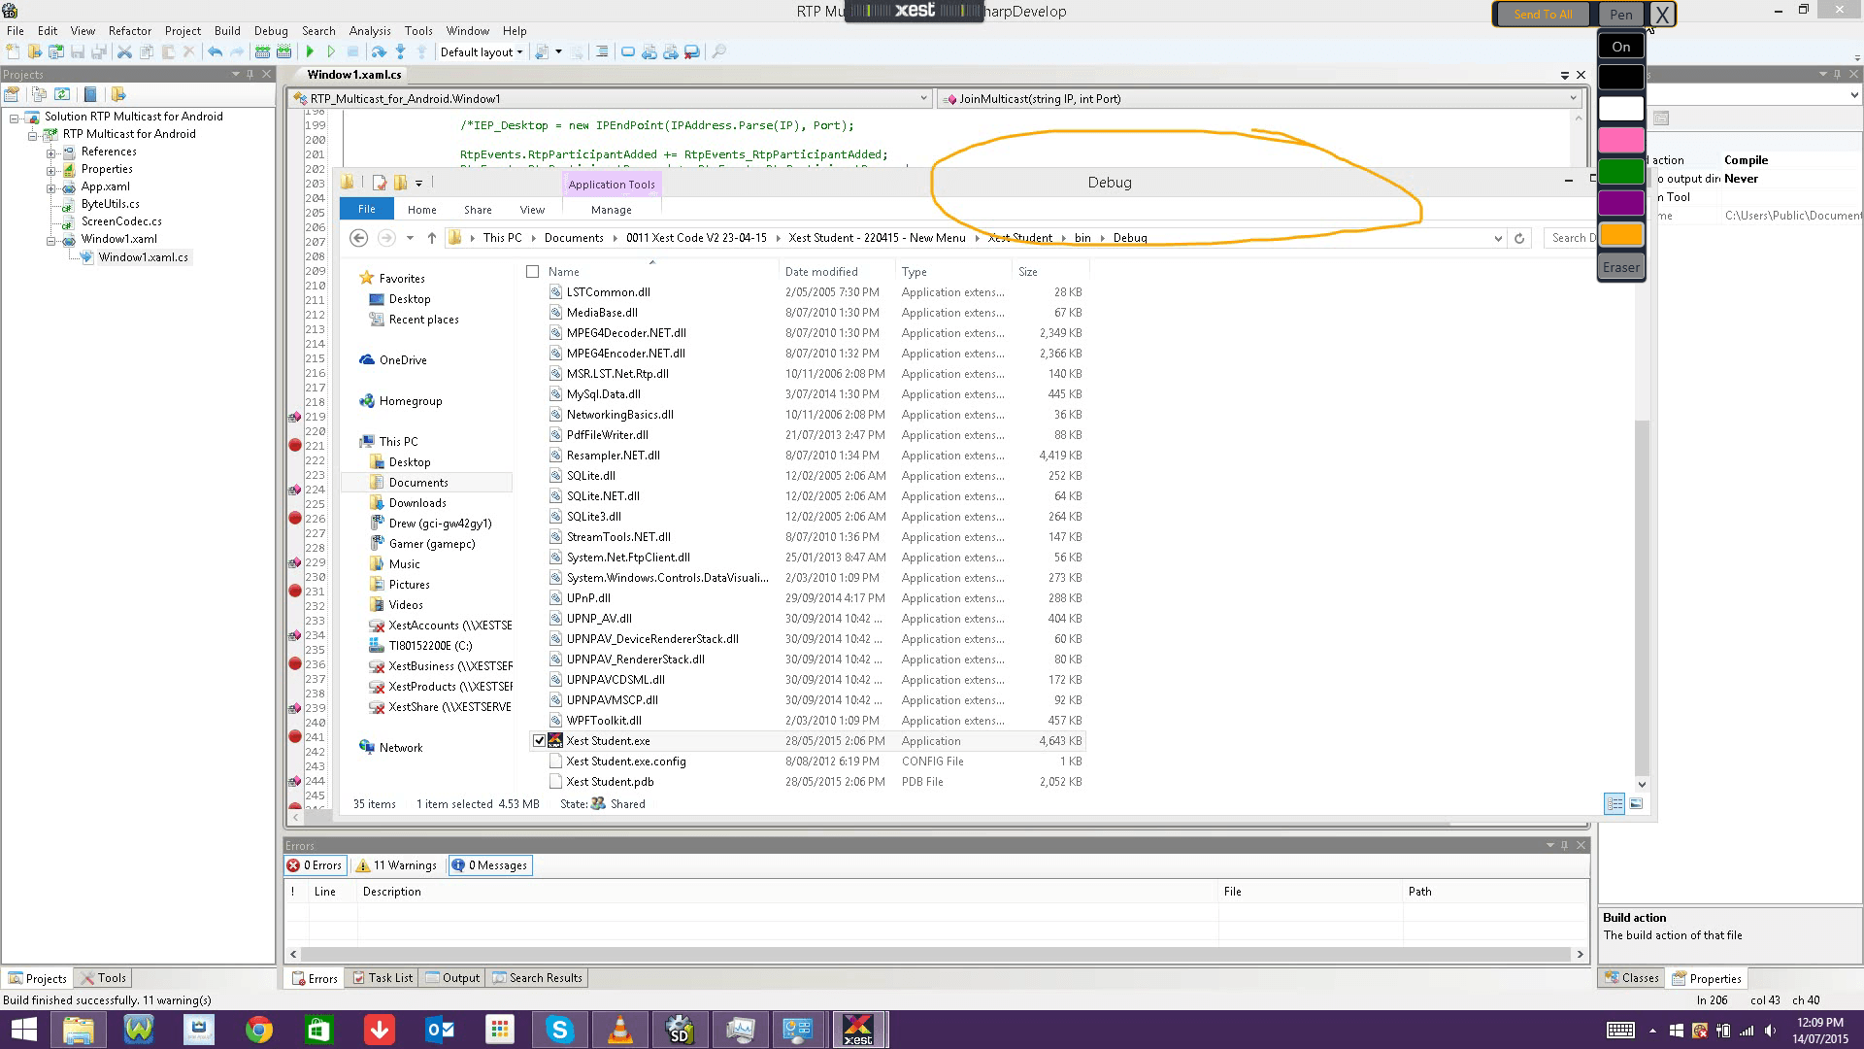Toggle breakpoint on line 221

295,445
